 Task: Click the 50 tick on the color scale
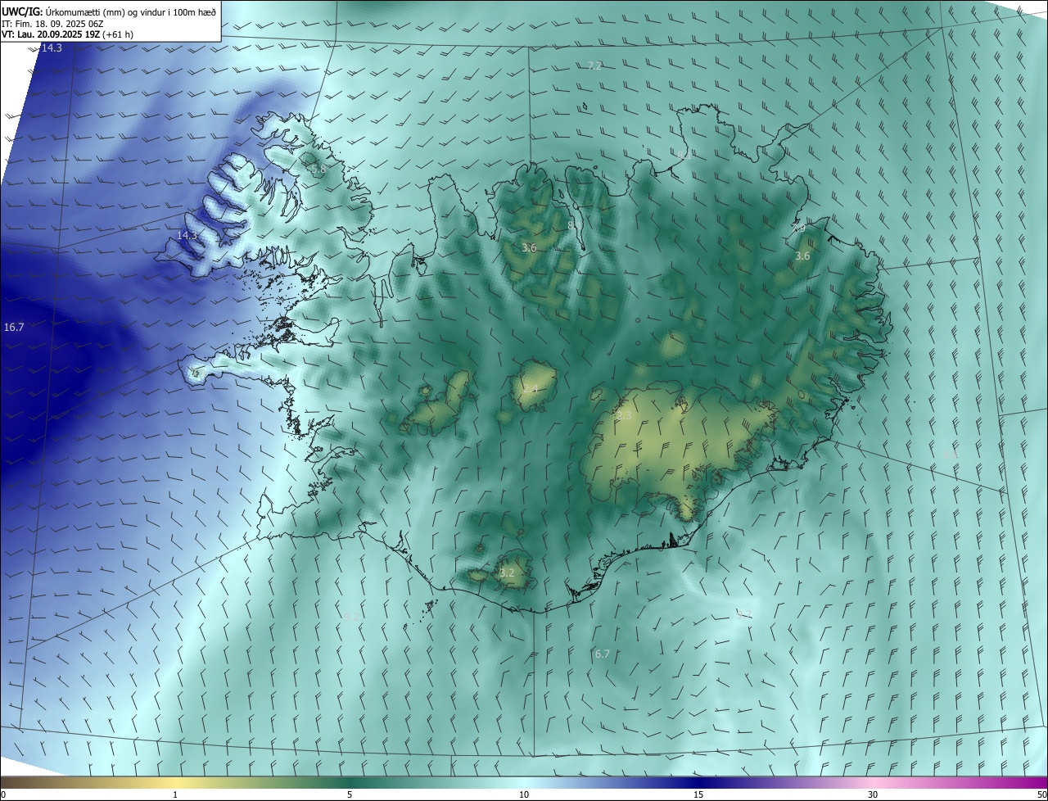pyautogui.click(x=1041, y=794)
